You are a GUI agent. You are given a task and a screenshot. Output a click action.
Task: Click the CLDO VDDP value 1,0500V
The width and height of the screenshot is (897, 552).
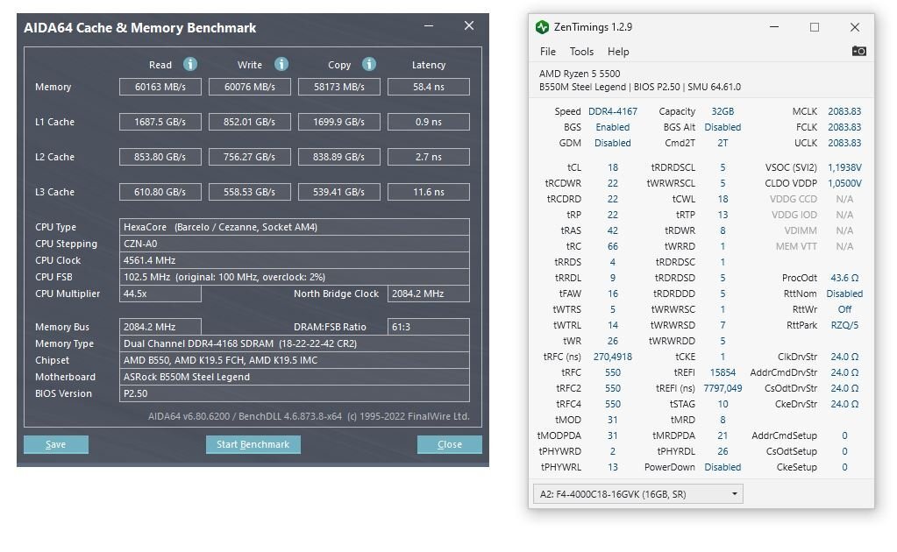pyautogui.click(x=844, y=183)
